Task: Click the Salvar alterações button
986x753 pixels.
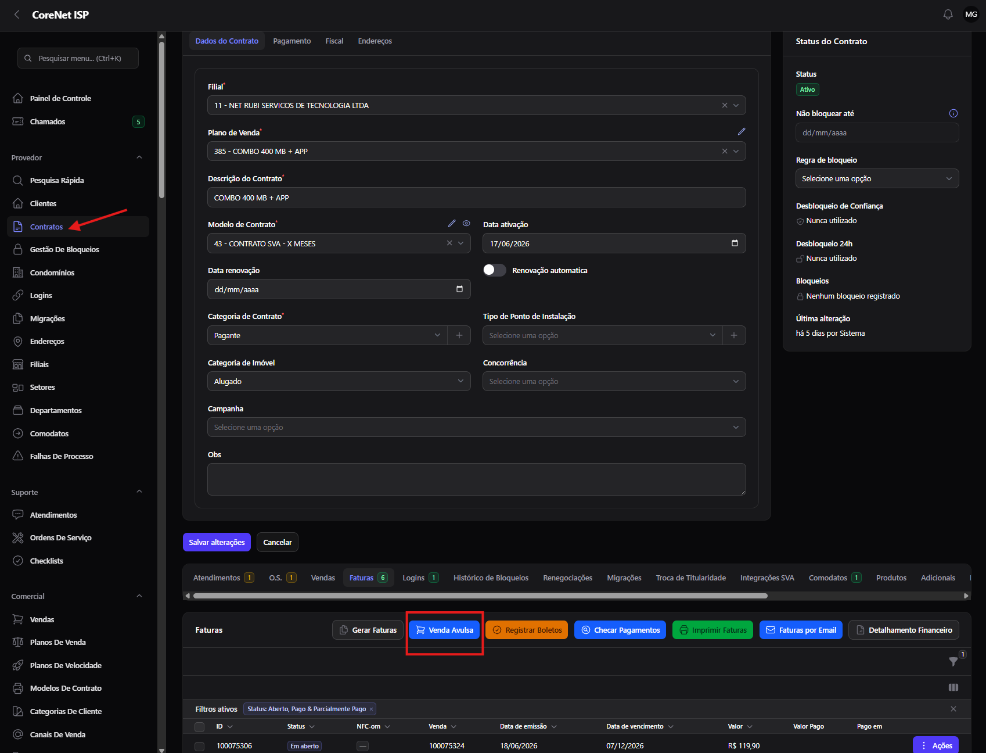Action: [x=217, y=542]
